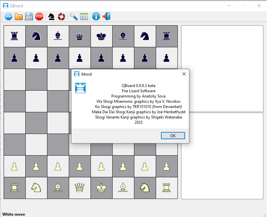Select the black queen piece

point(80,36)
